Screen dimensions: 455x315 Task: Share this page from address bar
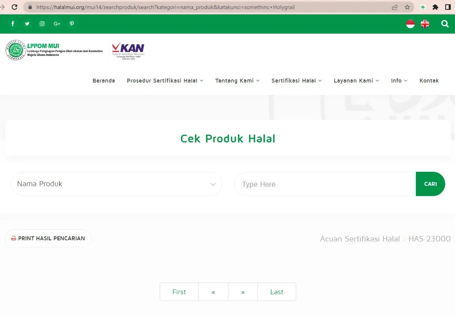pos(395,7)
